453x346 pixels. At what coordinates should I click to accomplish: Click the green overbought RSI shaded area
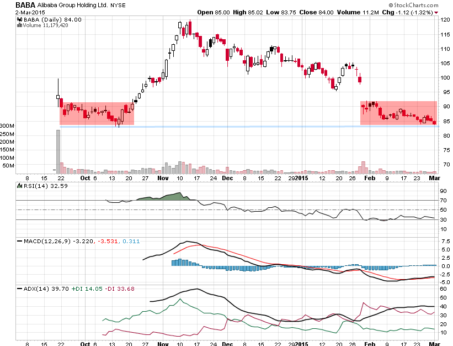pos(168,197)
